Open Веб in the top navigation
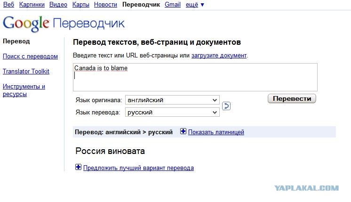The height and width of the screenshot is (202, 351). tap(8, 5)
